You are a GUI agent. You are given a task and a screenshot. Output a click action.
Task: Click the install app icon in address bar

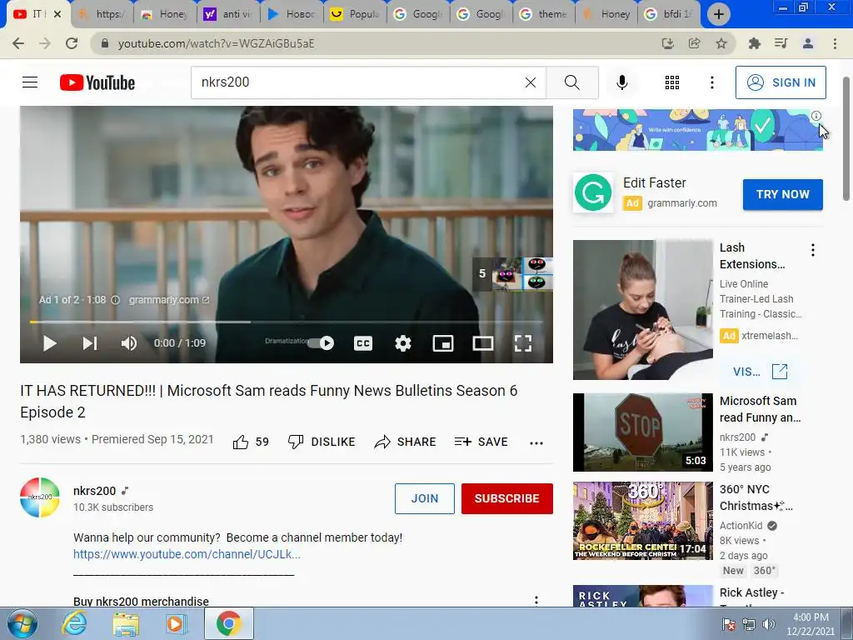667,43
